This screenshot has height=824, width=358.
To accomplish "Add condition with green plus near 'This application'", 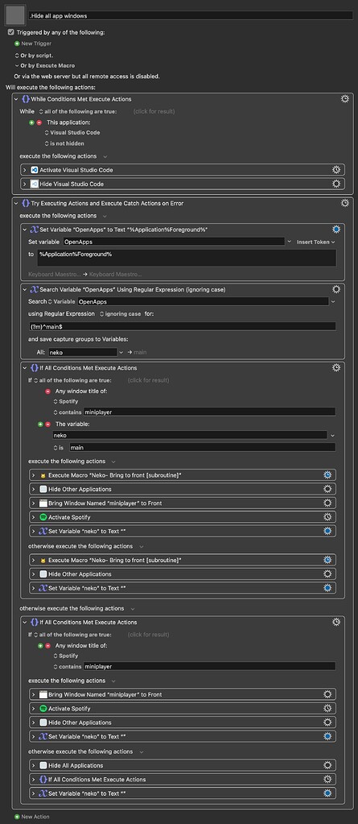I will 31,122.
